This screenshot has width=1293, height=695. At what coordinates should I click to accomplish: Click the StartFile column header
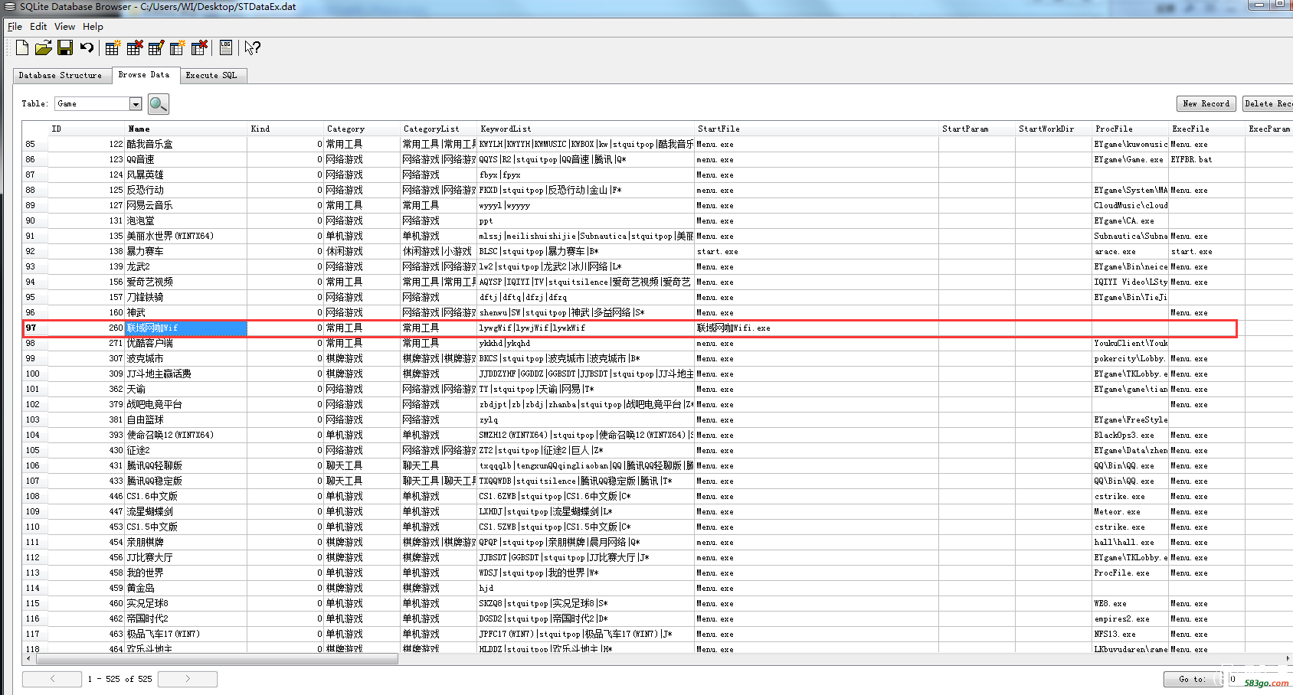(817, 129)
